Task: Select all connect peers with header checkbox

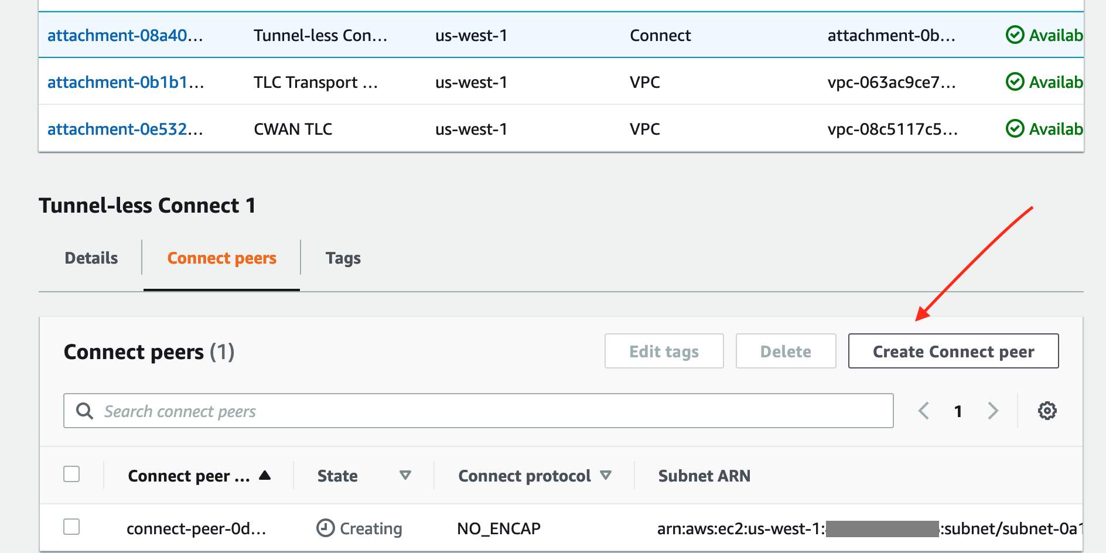Action: (71, 474)
